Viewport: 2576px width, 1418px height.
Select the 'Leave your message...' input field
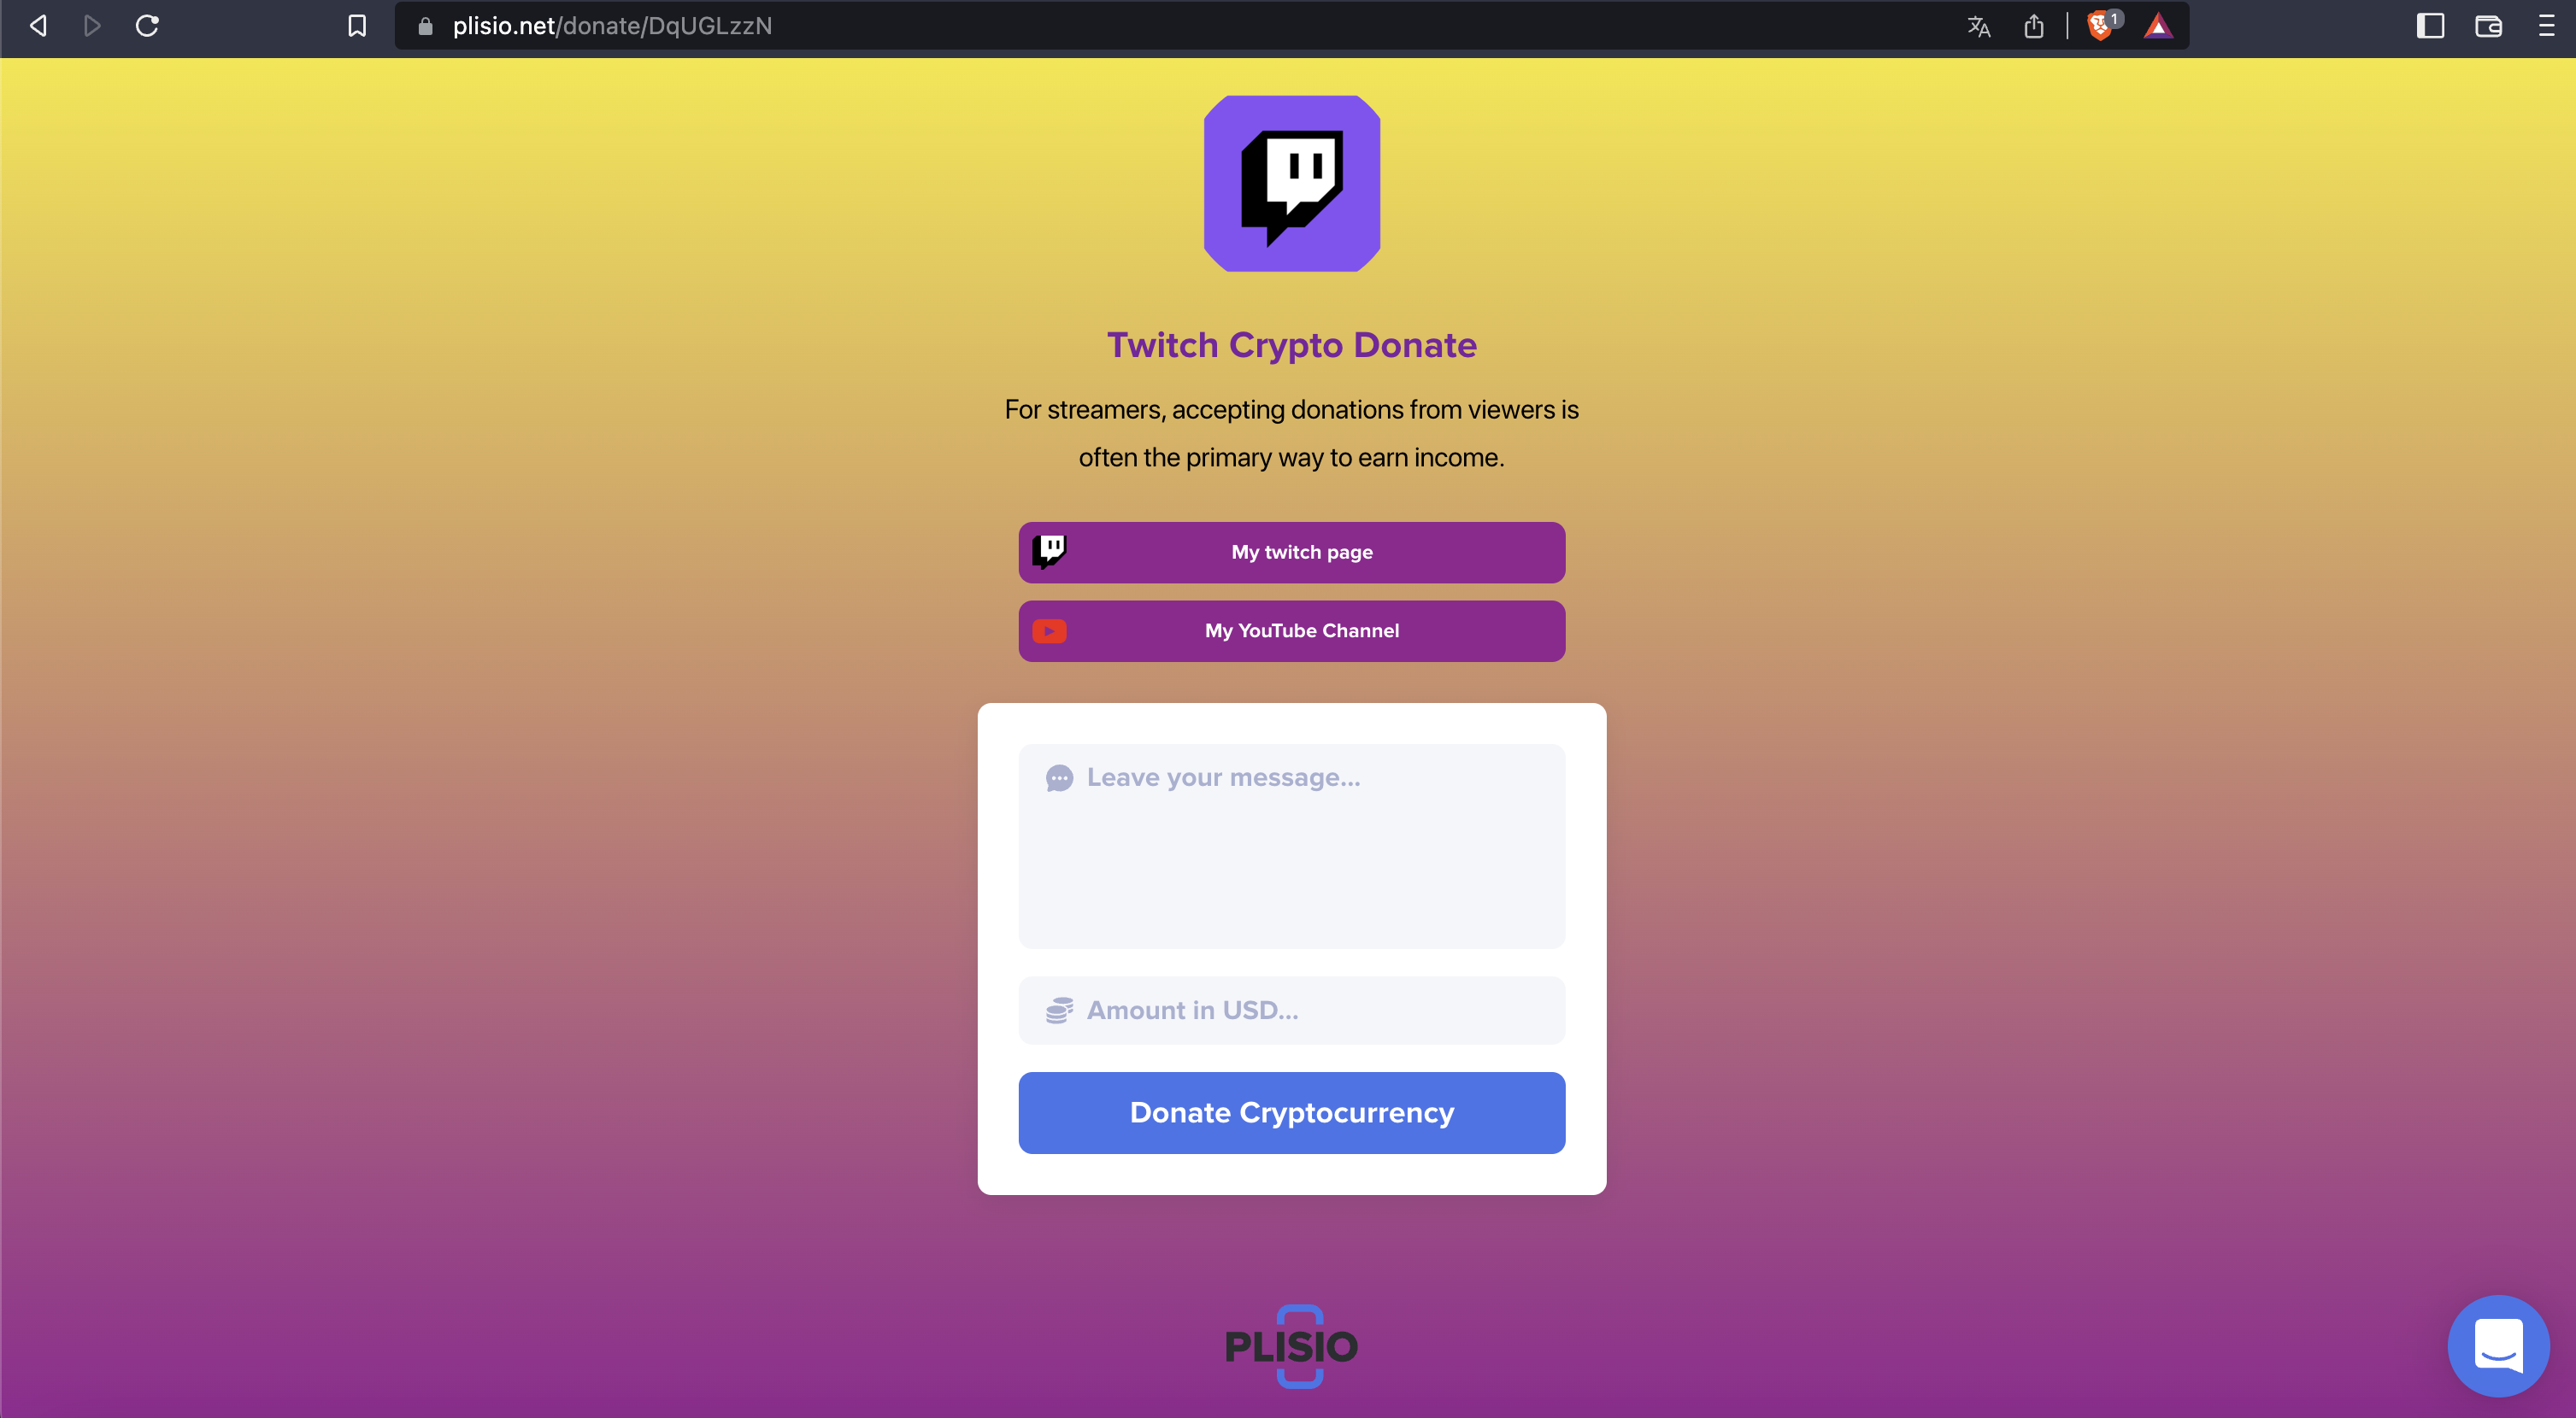pyautogui.click(x=1291, y=845)
